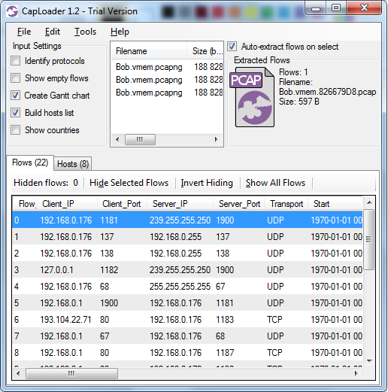Image resolution: width=388 pixels, height=392 pixels.
Task: Click the CapLoader app icon in title bar
Action: point(12,11)
